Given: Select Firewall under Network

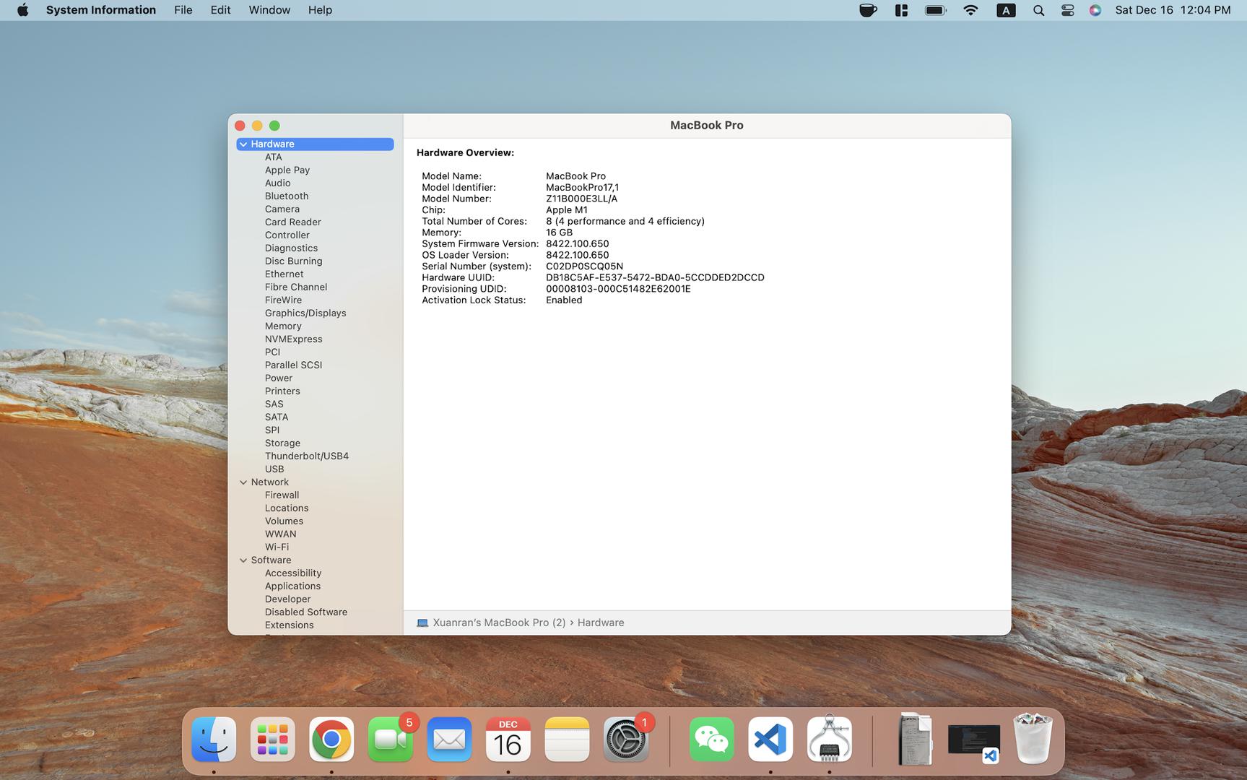Looking at the screenshot, I should pos(282,495).
